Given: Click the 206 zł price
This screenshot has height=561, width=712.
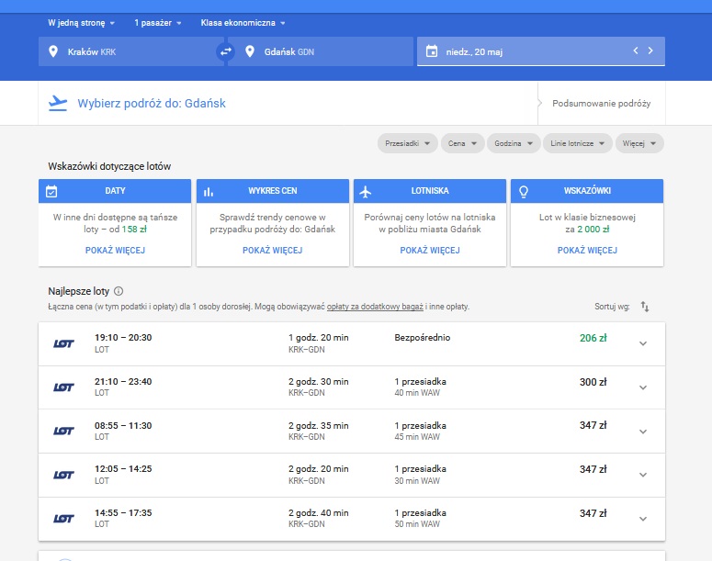Looking at the screenshot, I should [593, 338].
